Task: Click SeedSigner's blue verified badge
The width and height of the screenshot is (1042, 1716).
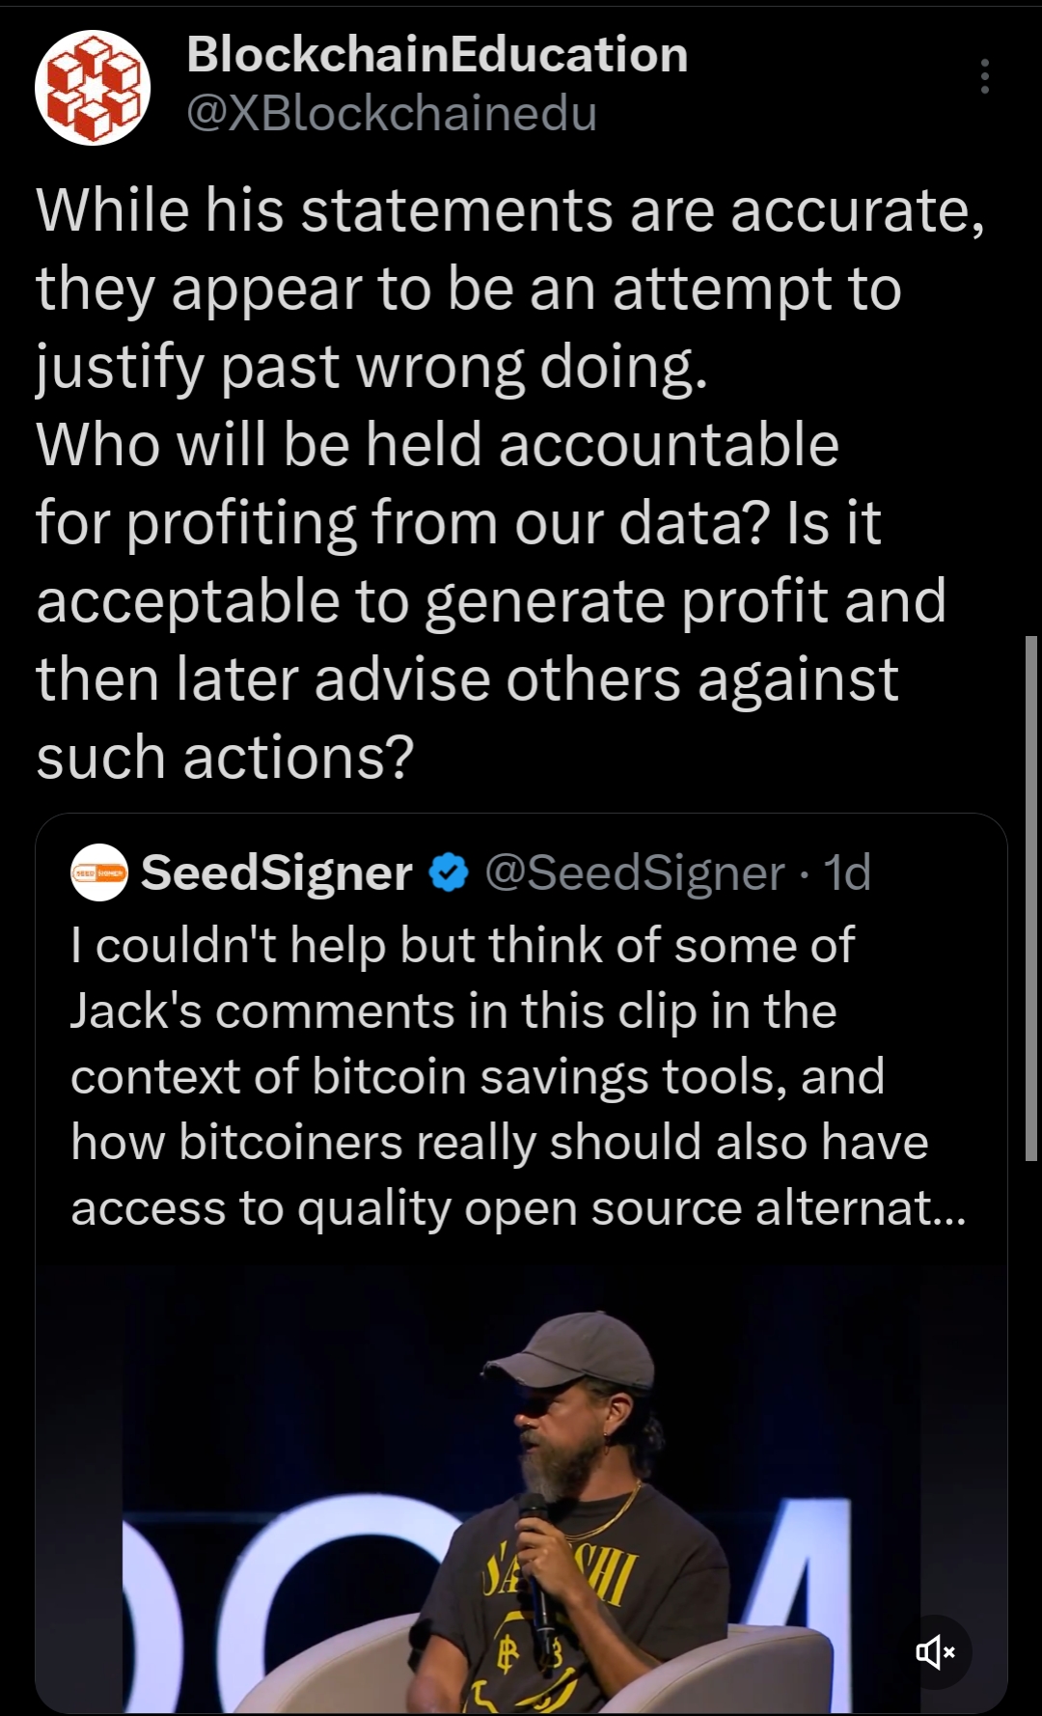Action: click(x=449, y=872)
